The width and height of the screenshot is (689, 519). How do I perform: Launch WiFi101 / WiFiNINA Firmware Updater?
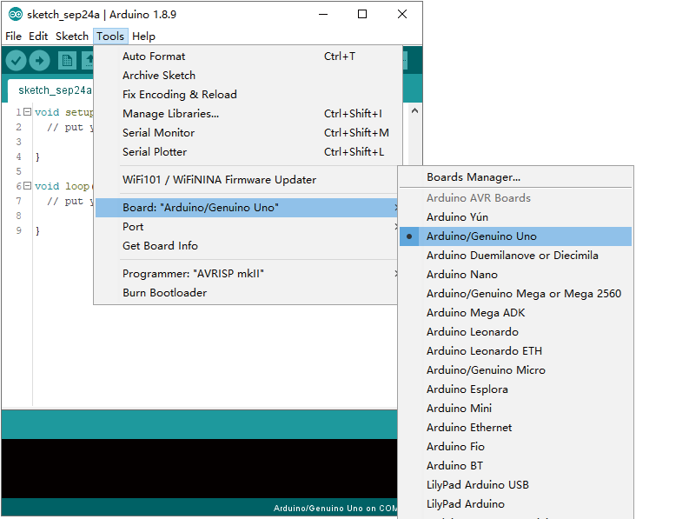point(248,180)
